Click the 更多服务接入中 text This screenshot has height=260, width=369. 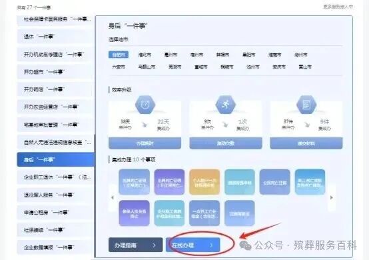pos(338,7)
